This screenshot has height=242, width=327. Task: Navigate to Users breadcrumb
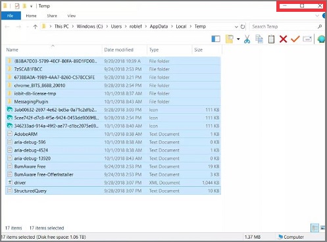click(116, 26)
